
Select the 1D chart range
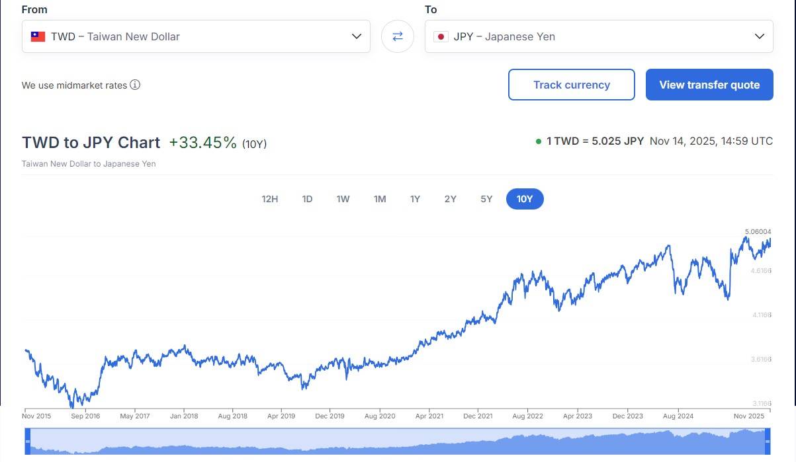click(307, 199)
